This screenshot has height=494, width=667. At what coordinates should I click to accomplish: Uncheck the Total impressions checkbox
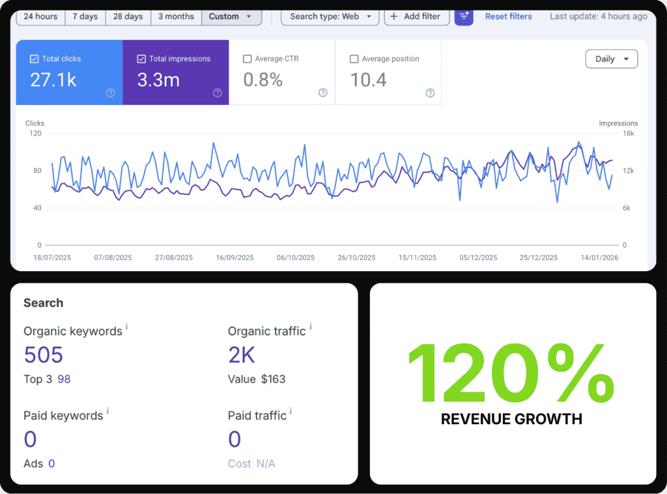tap(141, 59)
